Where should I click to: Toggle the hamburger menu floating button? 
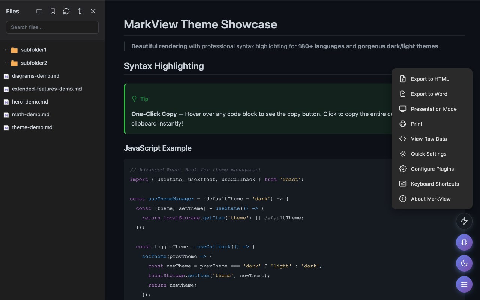coord(464,284)
